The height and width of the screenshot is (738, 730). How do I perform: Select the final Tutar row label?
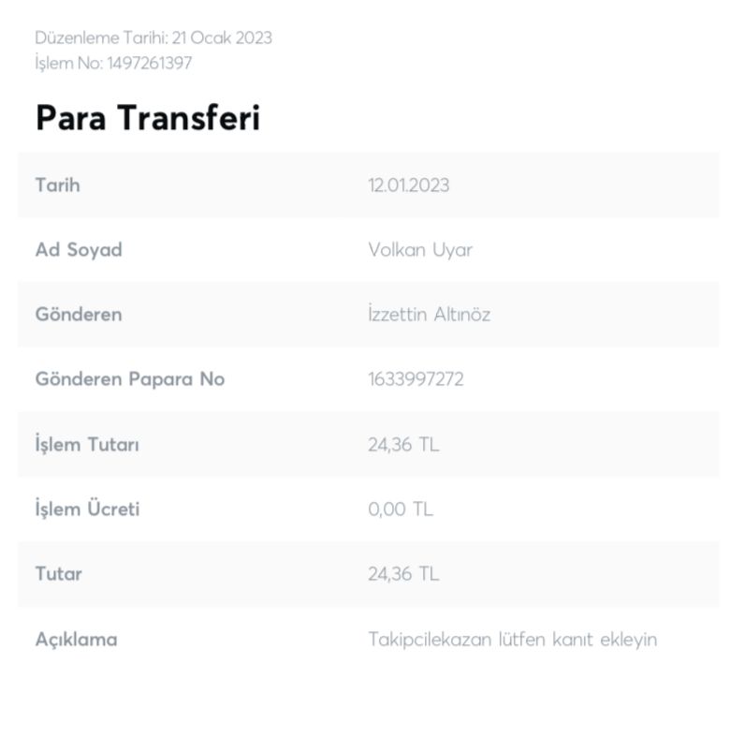click(58, 573)
